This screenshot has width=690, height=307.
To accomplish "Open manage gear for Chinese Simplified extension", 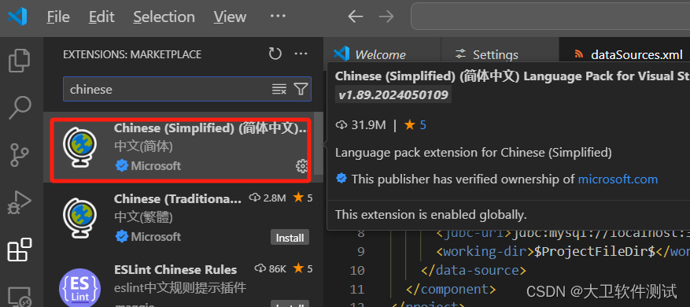I will (x=301, y=166).
